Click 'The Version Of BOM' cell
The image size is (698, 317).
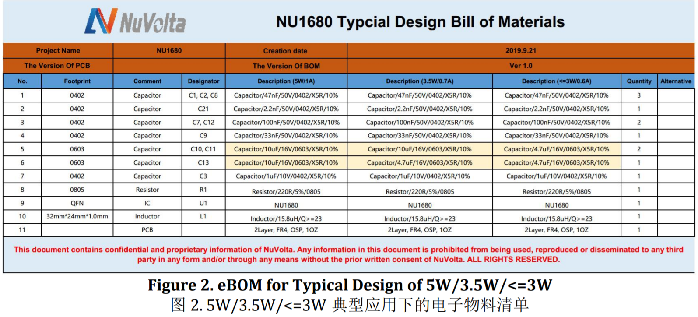286,66
